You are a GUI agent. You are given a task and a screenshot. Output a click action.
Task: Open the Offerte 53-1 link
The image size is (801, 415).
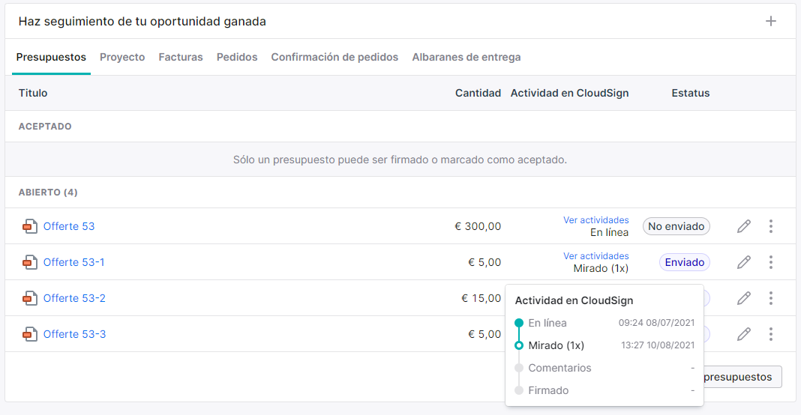[73, 262]
